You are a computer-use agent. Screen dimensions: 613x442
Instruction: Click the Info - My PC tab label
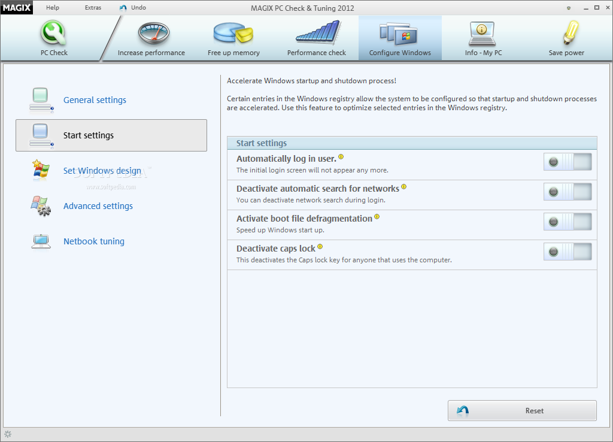(x=484, y=53)
